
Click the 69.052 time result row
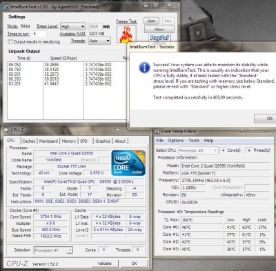(x=14, y=65)
